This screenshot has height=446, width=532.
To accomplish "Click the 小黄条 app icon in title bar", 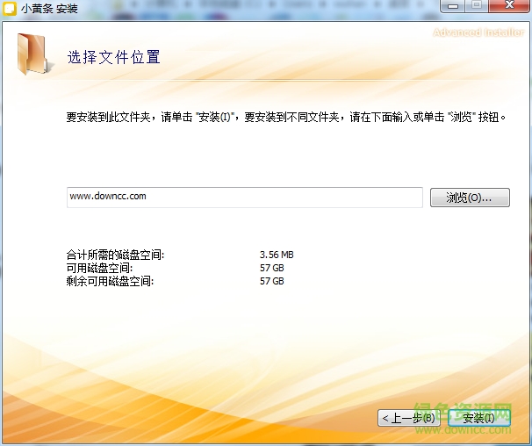I will tap(11, 9).
